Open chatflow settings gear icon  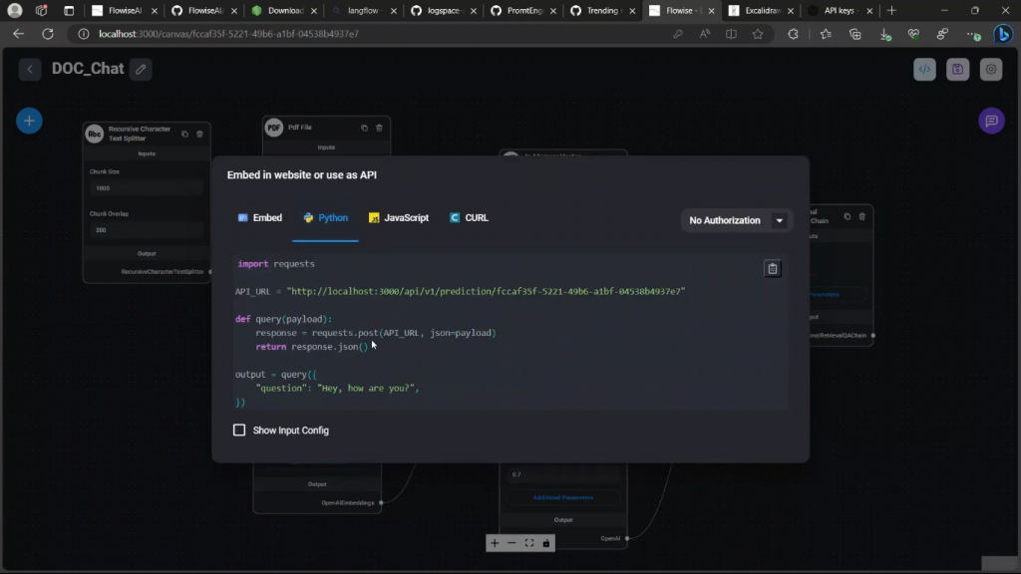click(991, 69)
